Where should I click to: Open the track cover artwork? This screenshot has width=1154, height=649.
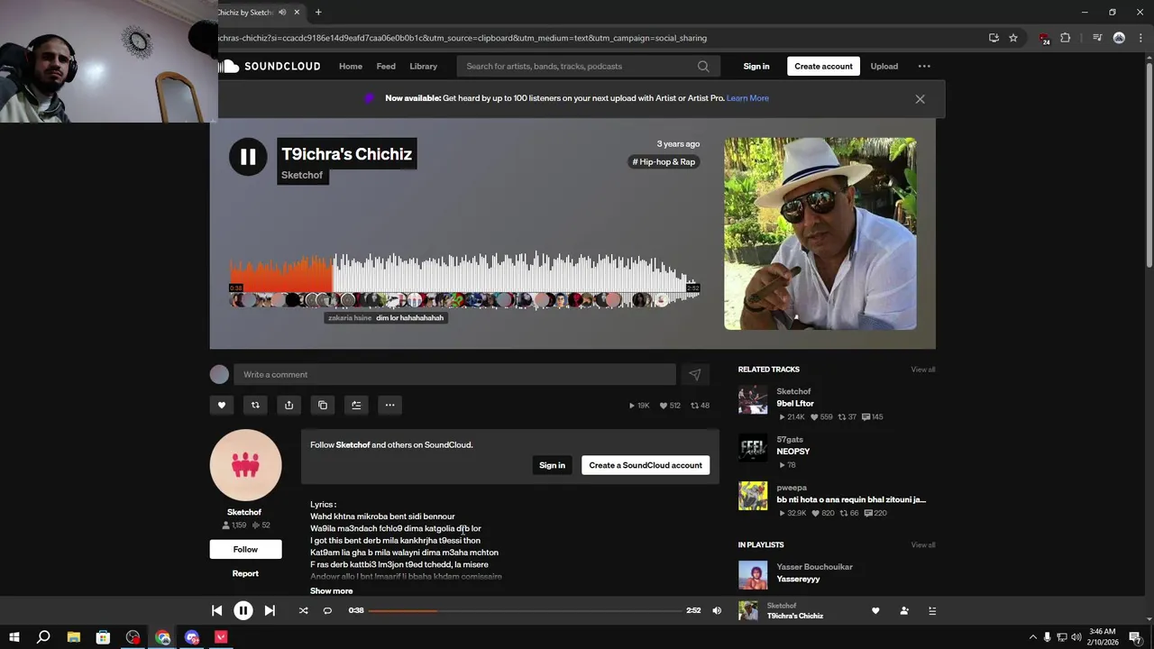(820, 233)
